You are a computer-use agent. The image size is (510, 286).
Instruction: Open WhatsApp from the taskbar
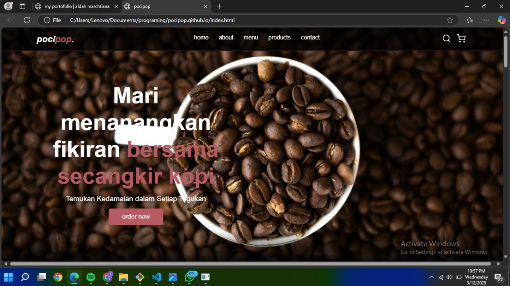189,277
